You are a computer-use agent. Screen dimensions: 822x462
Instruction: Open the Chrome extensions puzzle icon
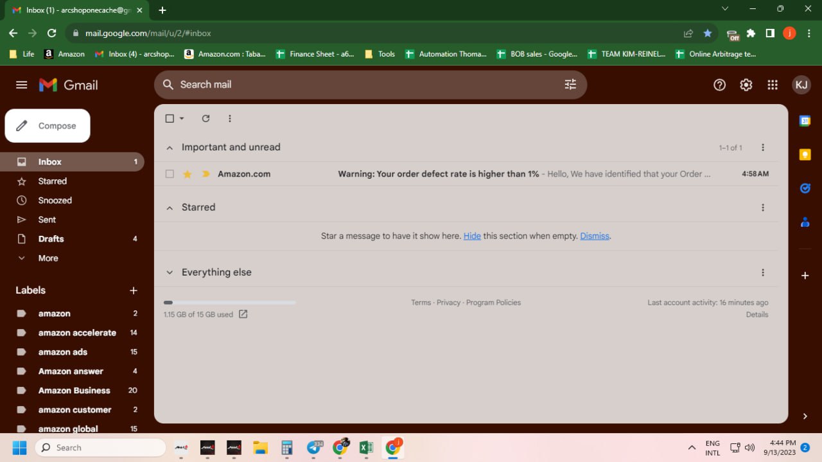(751, 33)
